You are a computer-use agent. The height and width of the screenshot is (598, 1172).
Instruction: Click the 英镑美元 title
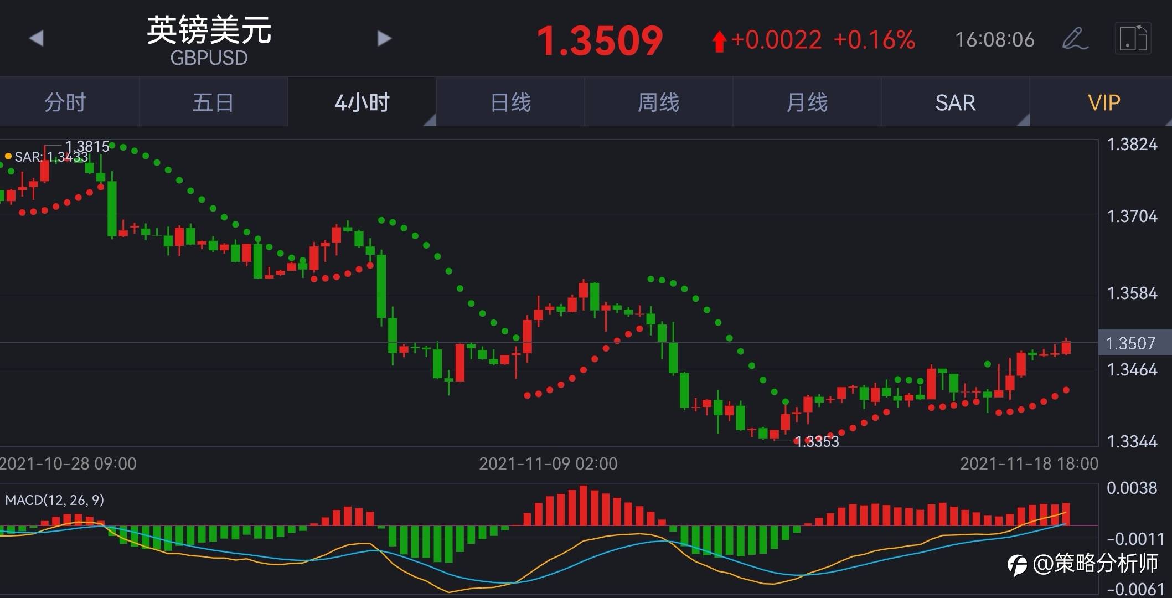[x=209, y=30]
